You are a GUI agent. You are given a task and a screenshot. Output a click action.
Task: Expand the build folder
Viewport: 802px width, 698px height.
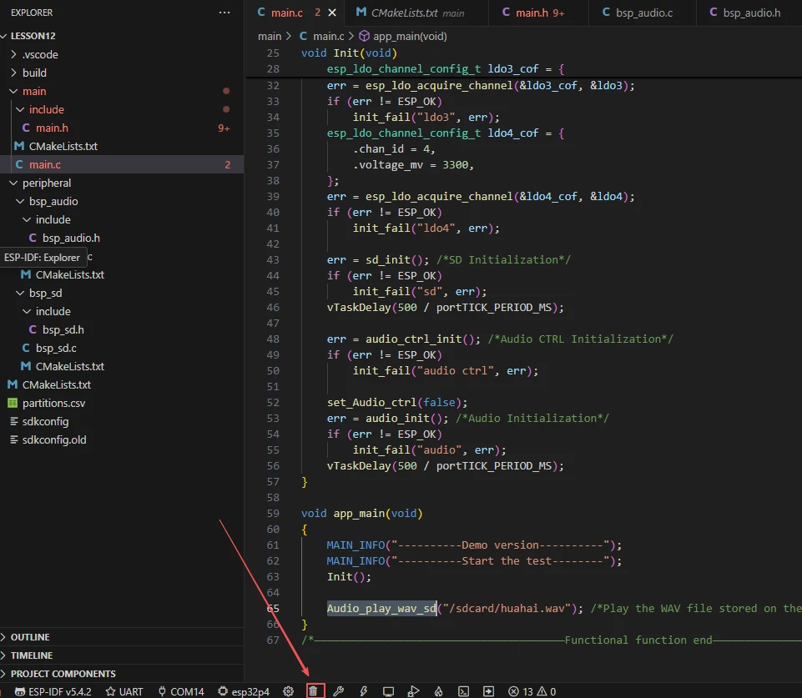(x=34, y=73)
